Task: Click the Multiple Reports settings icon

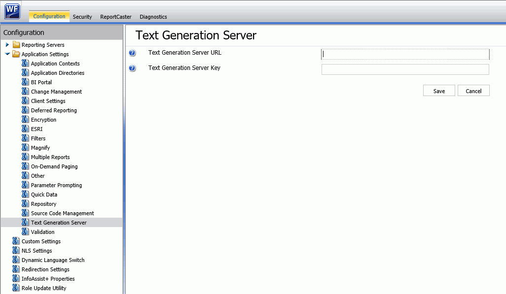Action: pos(25,157)
